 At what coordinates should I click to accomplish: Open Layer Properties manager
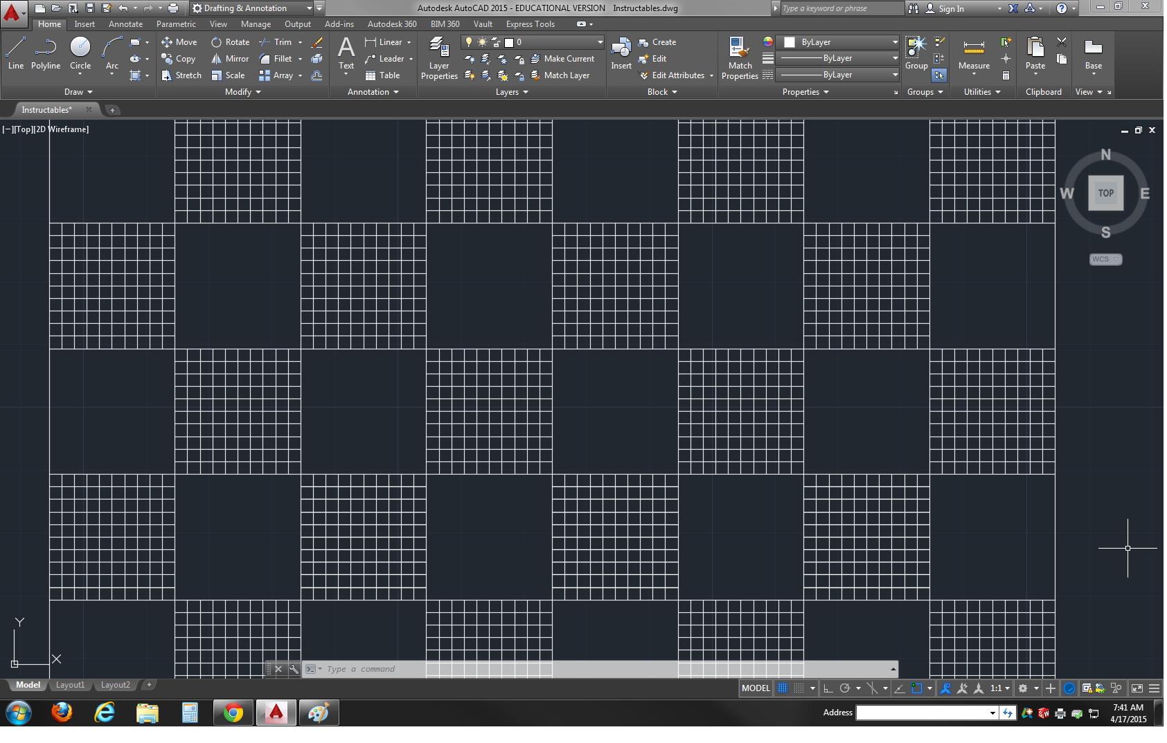pos(439,59)
